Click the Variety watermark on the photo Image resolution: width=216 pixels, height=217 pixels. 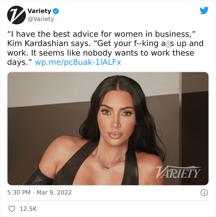click(178, 172)
